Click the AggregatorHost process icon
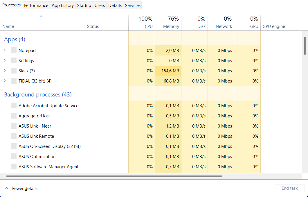 point(14,116)
